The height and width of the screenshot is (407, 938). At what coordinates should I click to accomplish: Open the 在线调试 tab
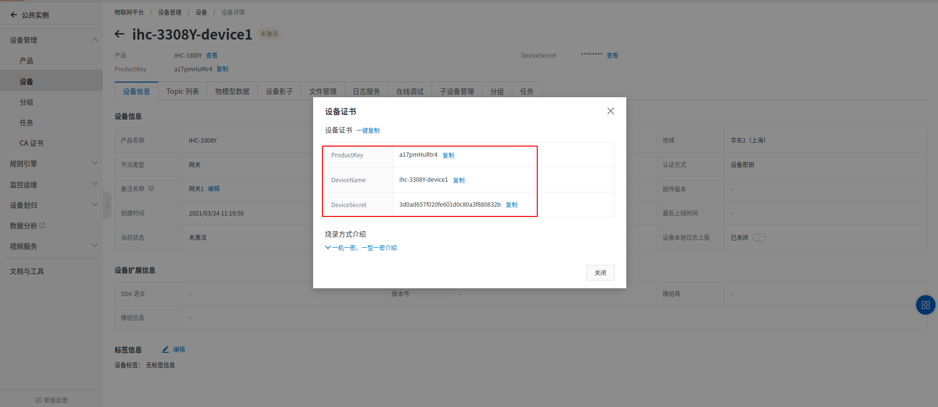(410, 91)
